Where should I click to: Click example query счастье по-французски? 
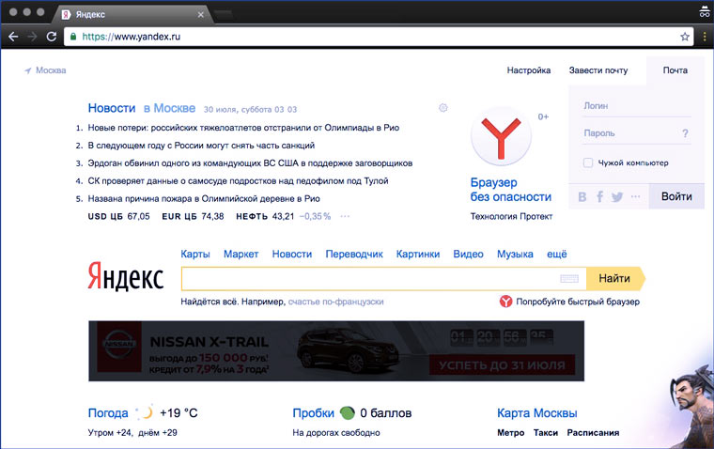pos(336,302)
